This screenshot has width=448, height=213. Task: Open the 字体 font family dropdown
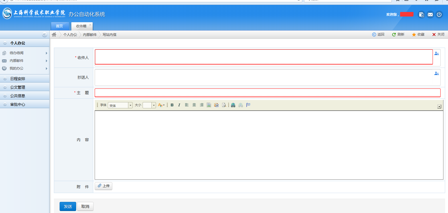[130, 106]
